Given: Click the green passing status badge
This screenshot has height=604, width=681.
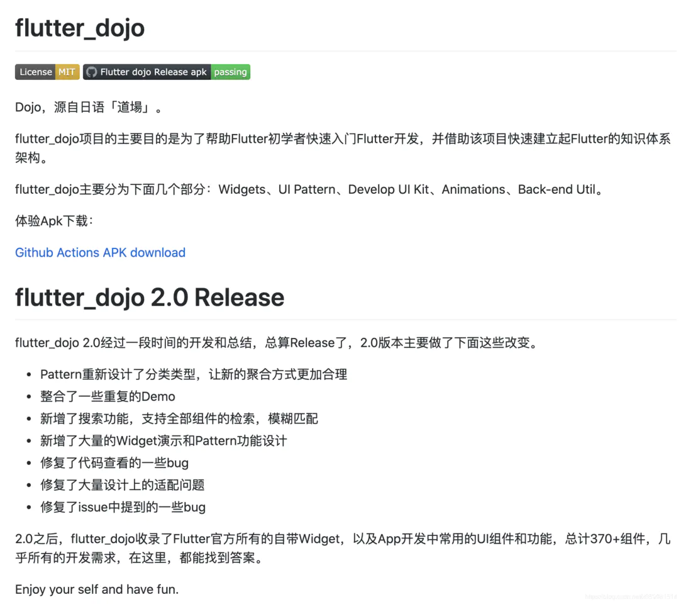Looking at the screenshot, I should coord(231,72).
